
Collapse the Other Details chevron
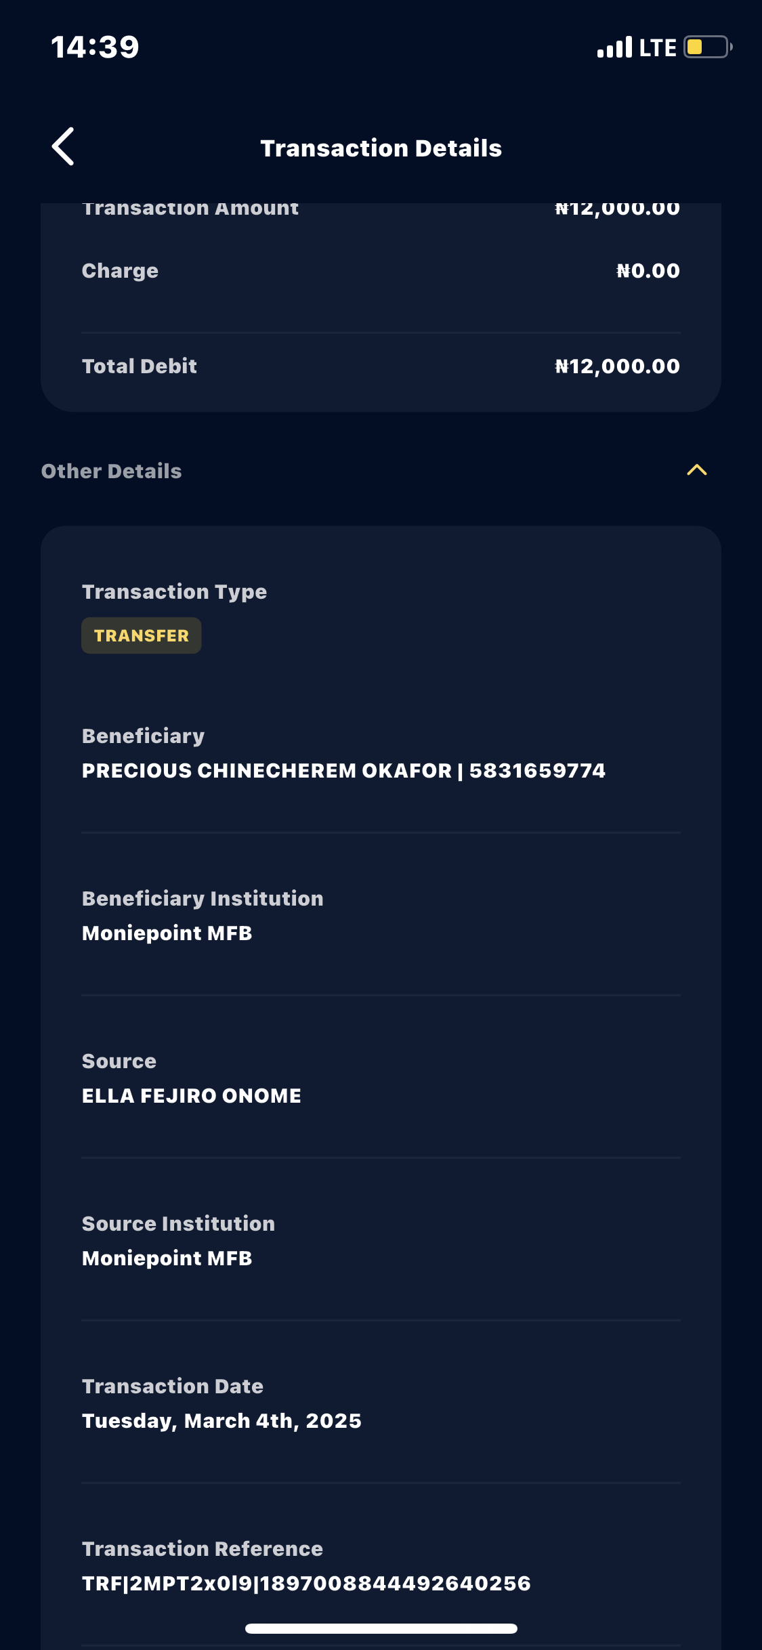pyautogui.click(x=696, y=470)
